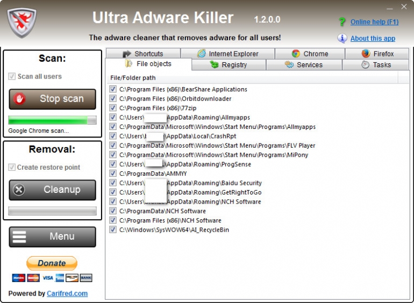This screenshot has width=414, height=303.
Task: Open the Firefox tab
Action: pos(377,54)
